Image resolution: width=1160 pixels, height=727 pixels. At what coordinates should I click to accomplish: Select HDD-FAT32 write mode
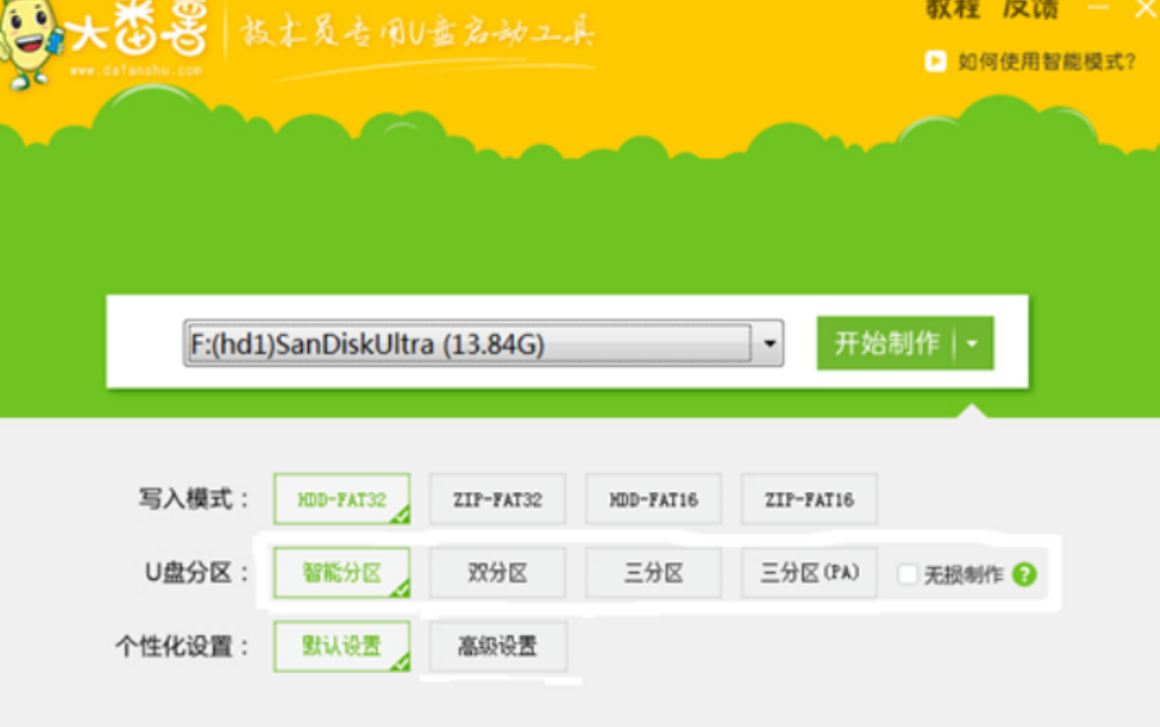point(342,500)
